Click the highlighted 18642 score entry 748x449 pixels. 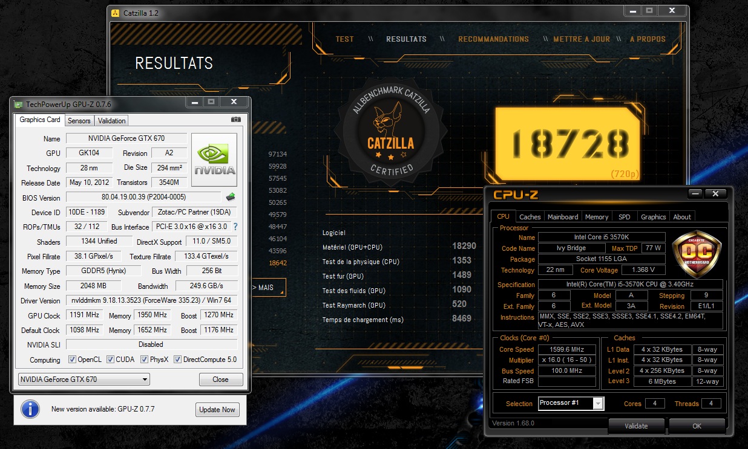click(x=278, y=263)
